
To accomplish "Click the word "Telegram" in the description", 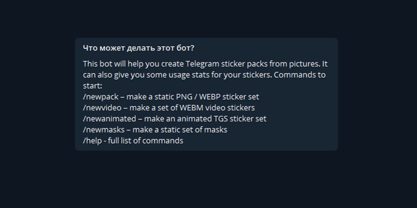I will point(203,64).
